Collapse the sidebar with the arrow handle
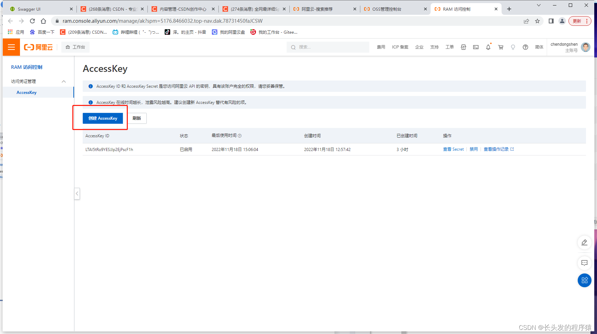The height and width of the screenshot is (334, 597). coord(77,194)
